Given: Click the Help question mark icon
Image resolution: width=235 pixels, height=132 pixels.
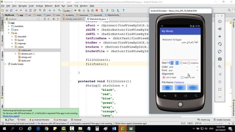Looking at the screenshot, I should point(123,10).
